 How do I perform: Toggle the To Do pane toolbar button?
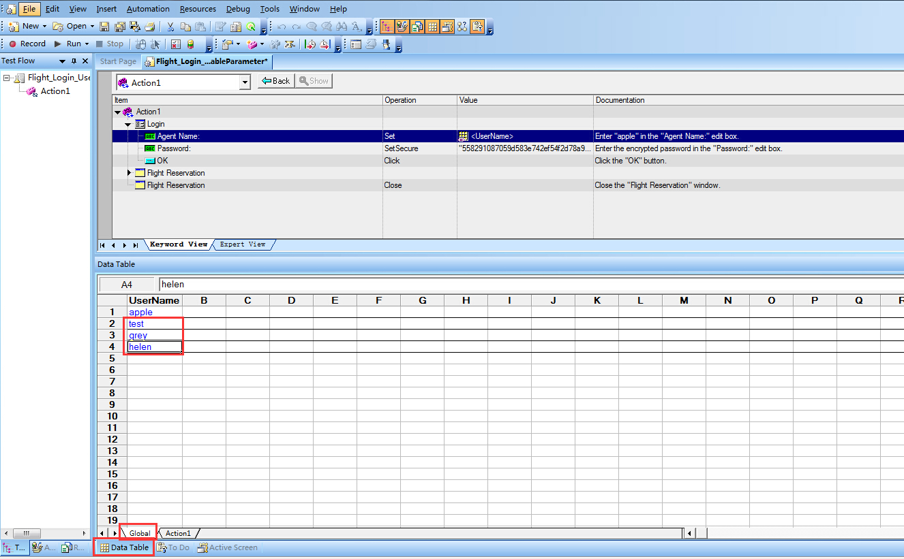(477, 27)
